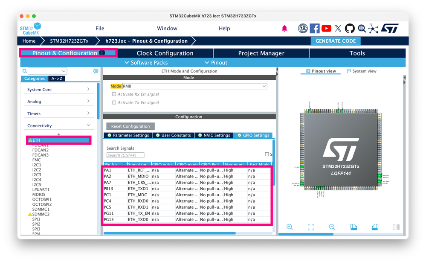Image resolution: width=426 pixels, height=262 pixels.
Task: Zoom in on the pinout view
Action: coord(290,227)
